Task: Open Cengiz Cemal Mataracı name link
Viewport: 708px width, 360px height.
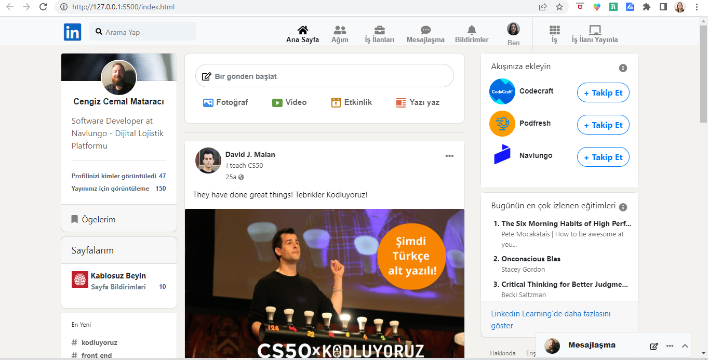Action: [x=119, y=101]
